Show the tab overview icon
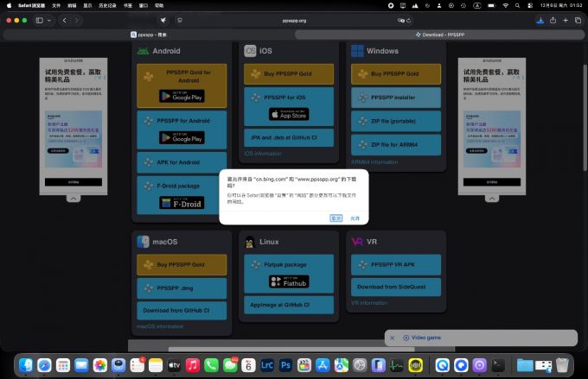588x379 pixels. (x=577, y=20)
